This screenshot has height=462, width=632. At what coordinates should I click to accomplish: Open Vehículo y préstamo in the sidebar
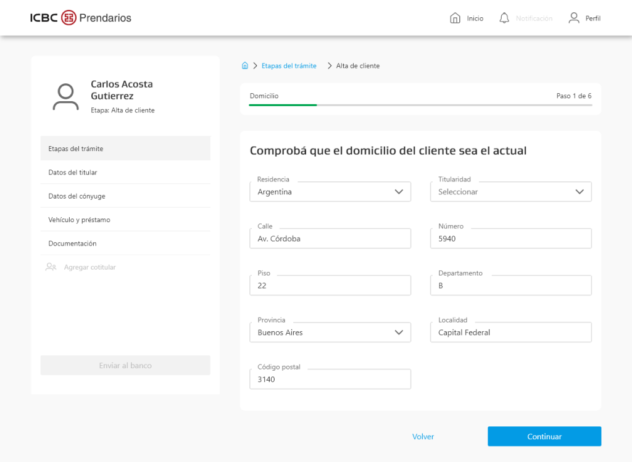[125, 220]
